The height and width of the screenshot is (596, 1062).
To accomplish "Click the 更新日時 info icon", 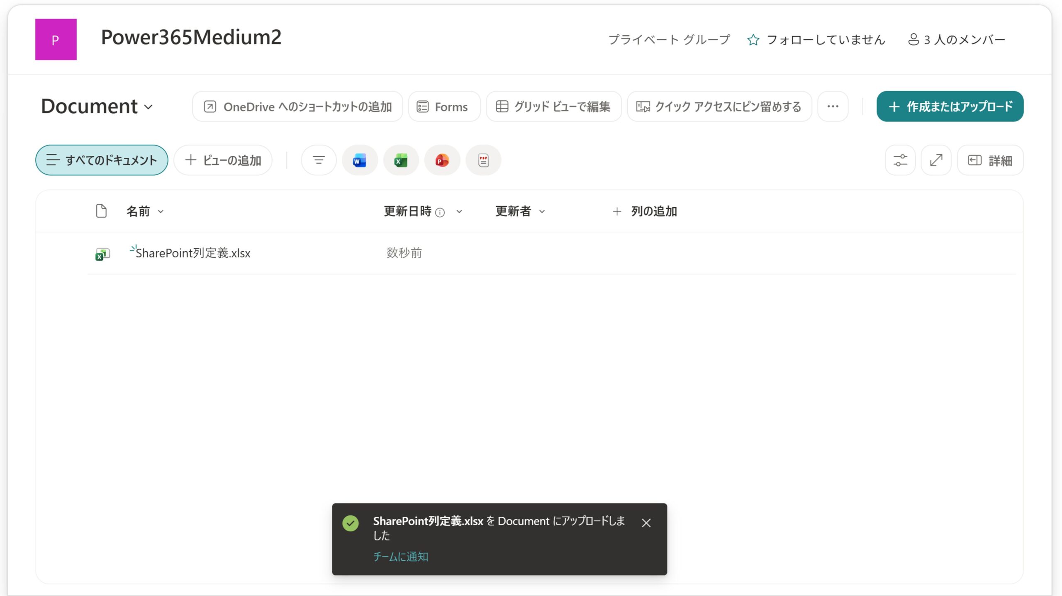I will 440,213.
